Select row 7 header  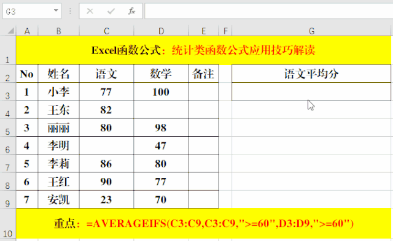(x=8, y=163)
